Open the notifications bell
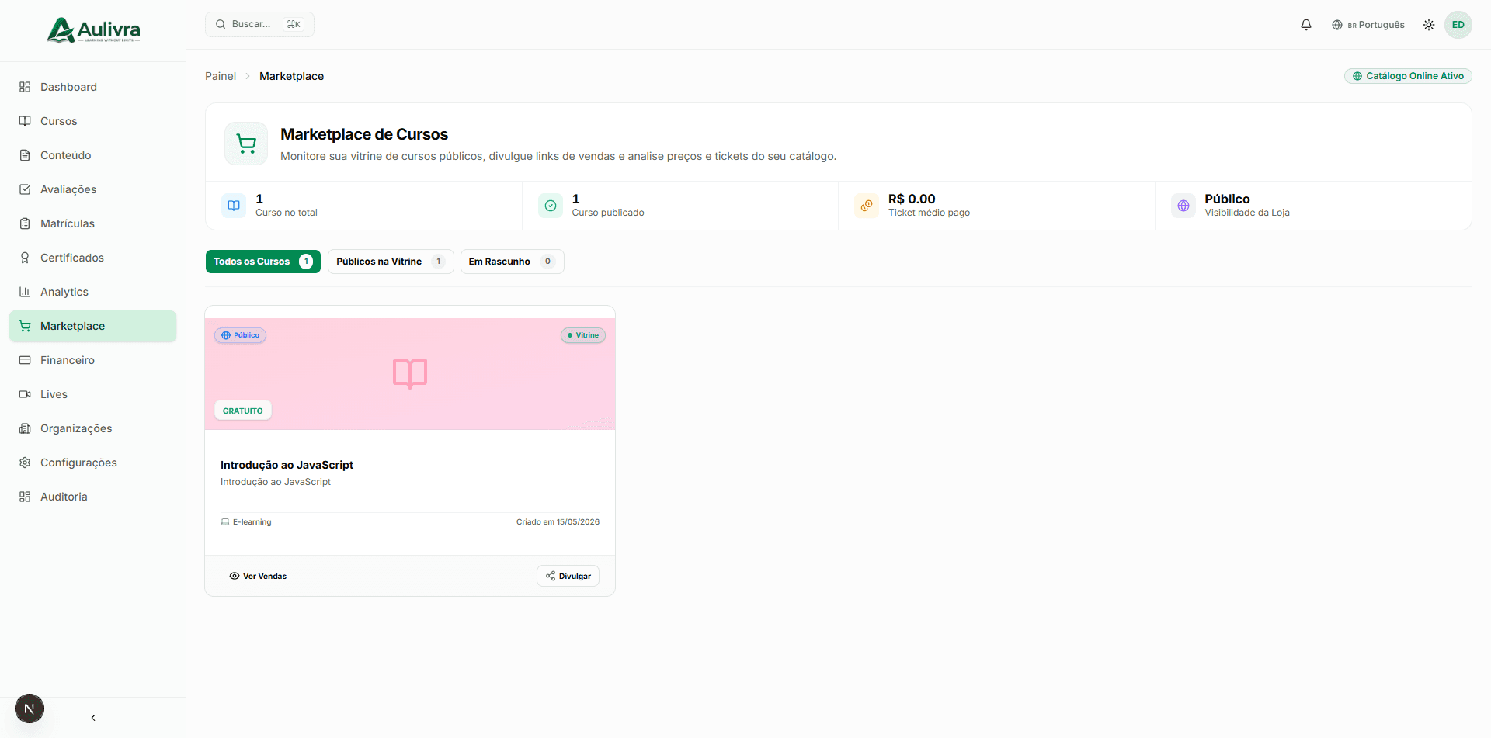This screenshot has height=738, width=1491. pyautogui.click(x=1306, y=25)
